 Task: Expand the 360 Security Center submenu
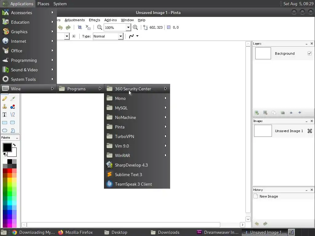[137, 89]
